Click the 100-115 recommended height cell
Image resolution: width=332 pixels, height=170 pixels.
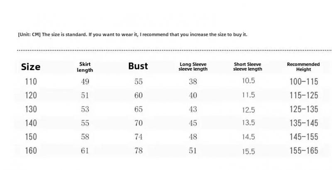[x=304, y=82]
